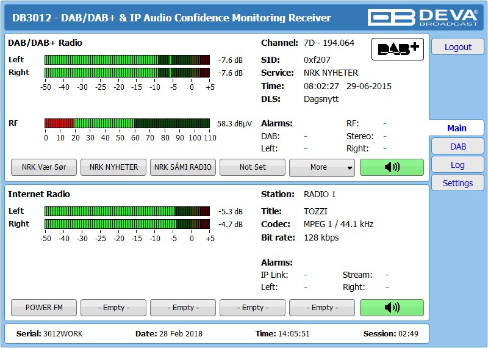
Task: Click the -5.3 dB internet left reading
Action: coord(231,212)
